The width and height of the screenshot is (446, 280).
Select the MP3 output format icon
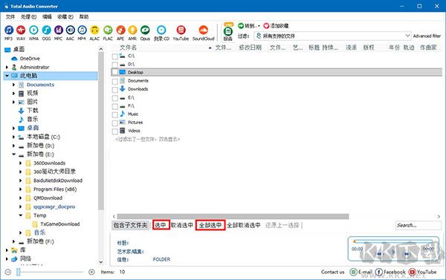[x=8, y=30]
